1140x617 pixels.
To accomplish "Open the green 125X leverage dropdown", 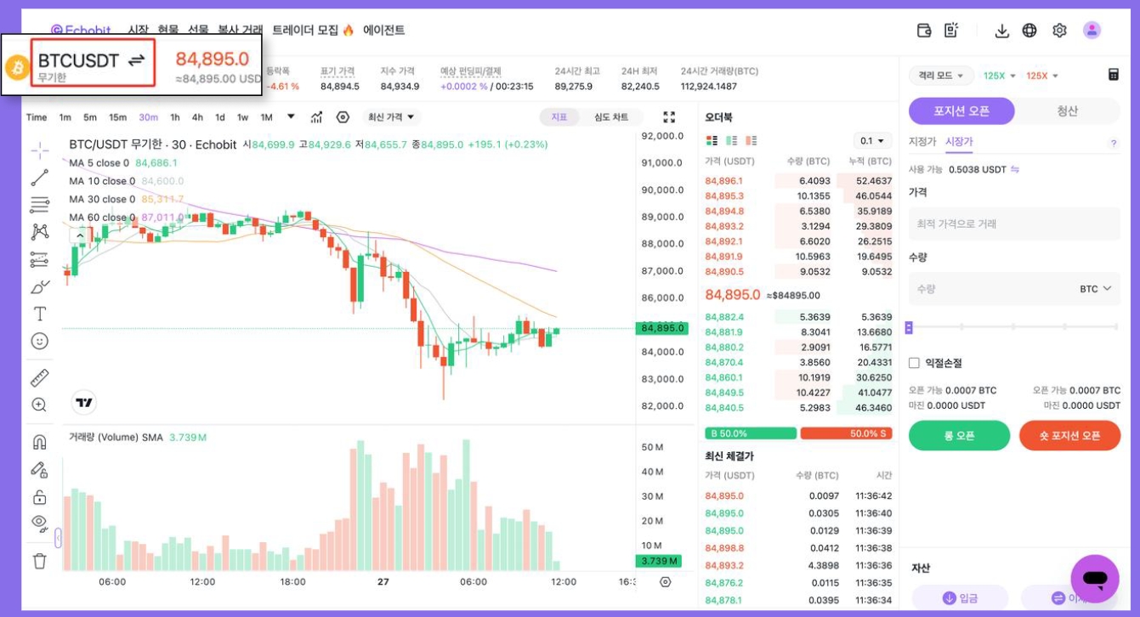I will (1000, 76).
